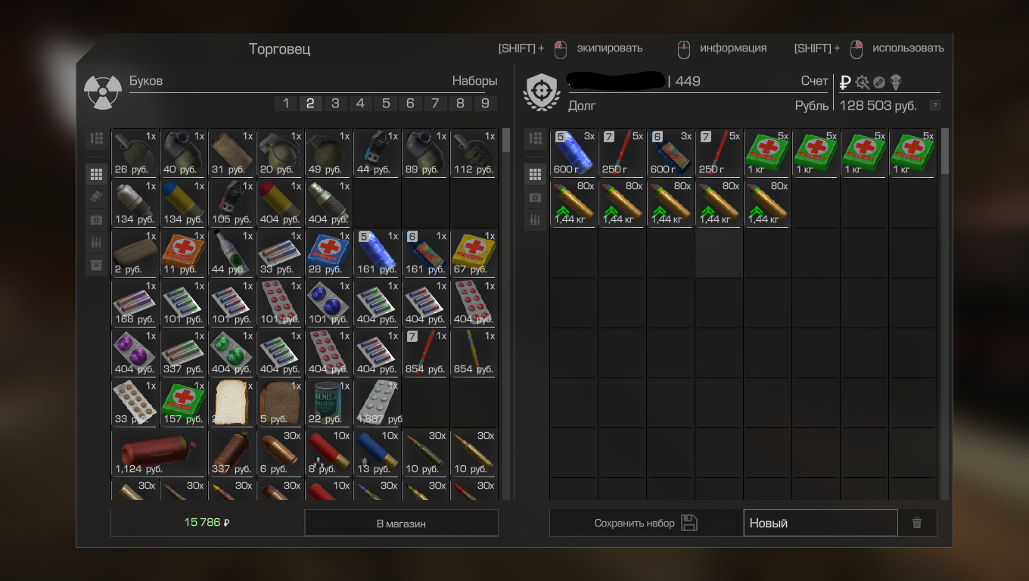Click the player shield crosshair emblem

[x=542, y=92]
